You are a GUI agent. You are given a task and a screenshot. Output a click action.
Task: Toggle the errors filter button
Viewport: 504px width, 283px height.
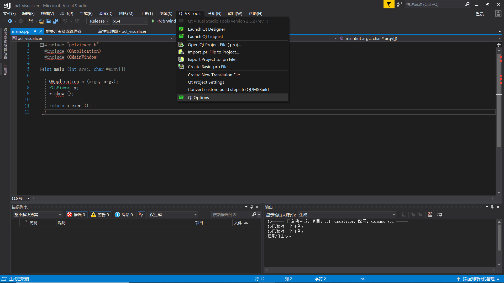click(77, 215)
